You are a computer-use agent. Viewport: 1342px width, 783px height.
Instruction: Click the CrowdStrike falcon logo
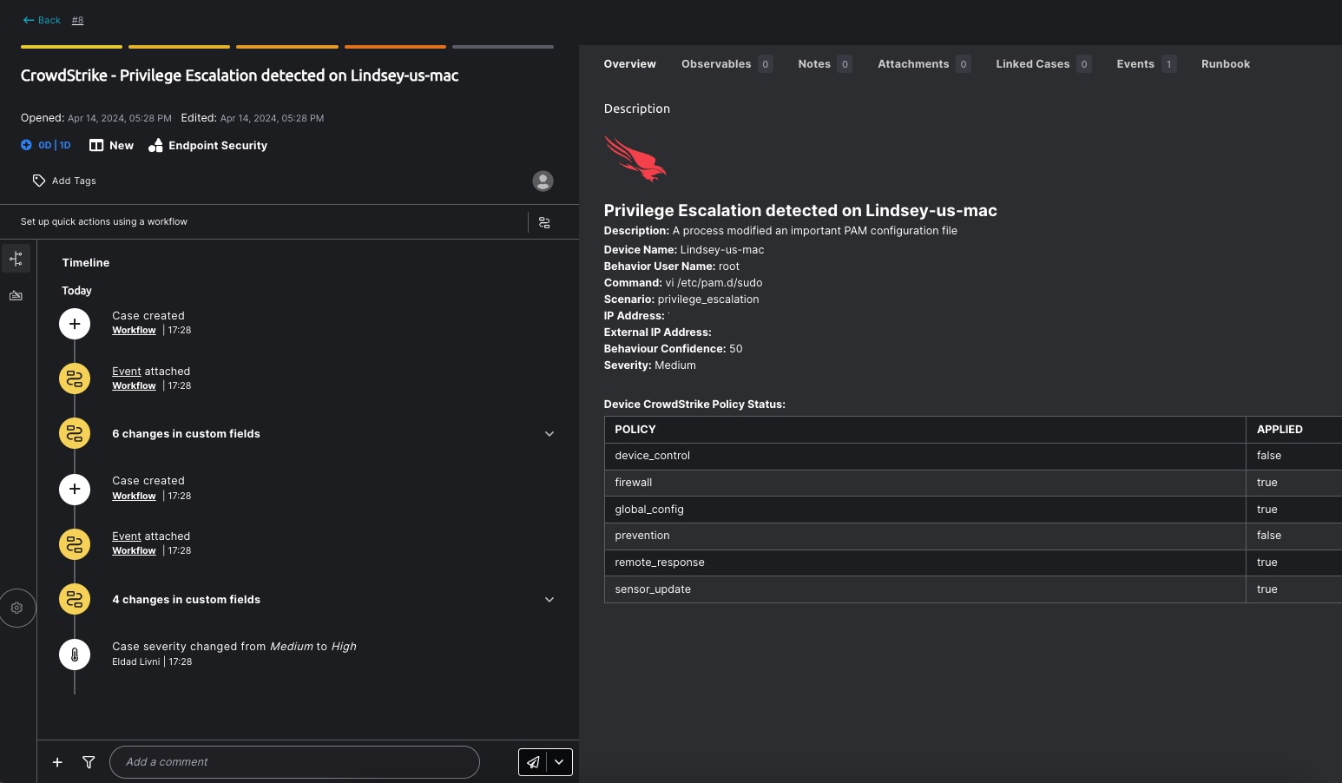[x=635, y=158]
